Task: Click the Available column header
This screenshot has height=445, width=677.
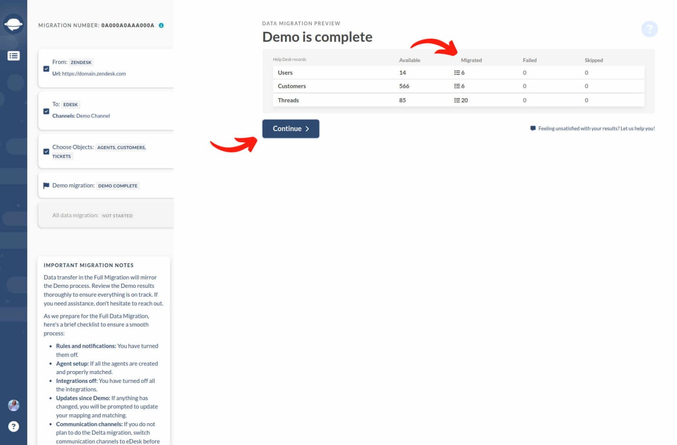Action: [409, 60]
